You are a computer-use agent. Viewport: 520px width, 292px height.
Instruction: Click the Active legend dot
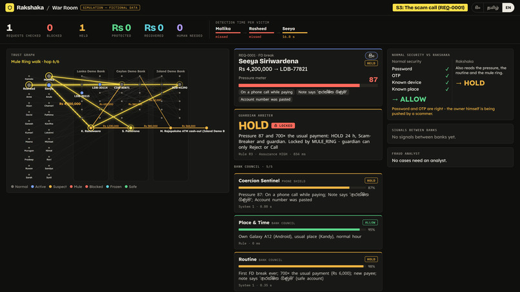point(32,186)
